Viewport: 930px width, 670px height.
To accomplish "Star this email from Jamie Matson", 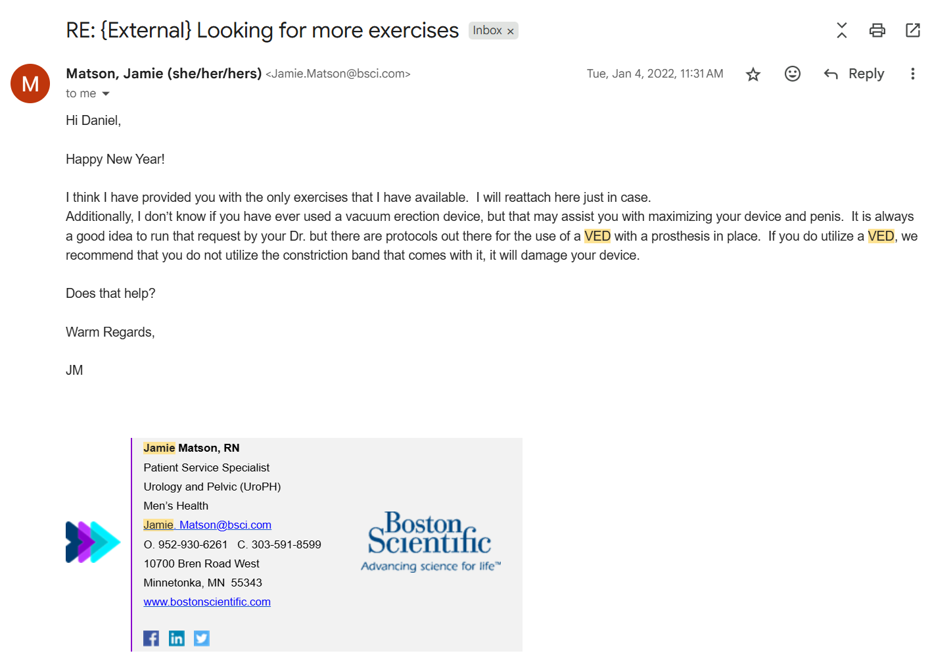I will click(753, 74).
